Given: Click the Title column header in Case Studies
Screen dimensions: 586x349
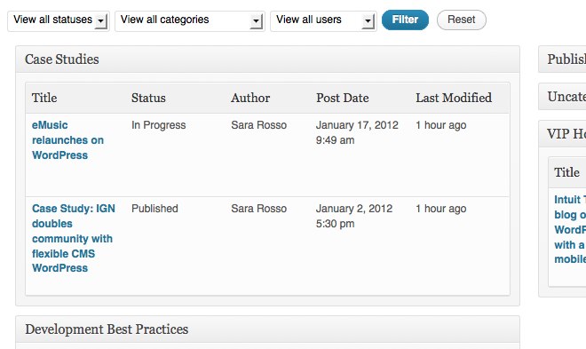Looking at the screenshot, I should [x=44, y=98].
